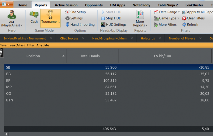Click the 104 316 total hands cell
The image size is (213, 136).
click(110, 80)
